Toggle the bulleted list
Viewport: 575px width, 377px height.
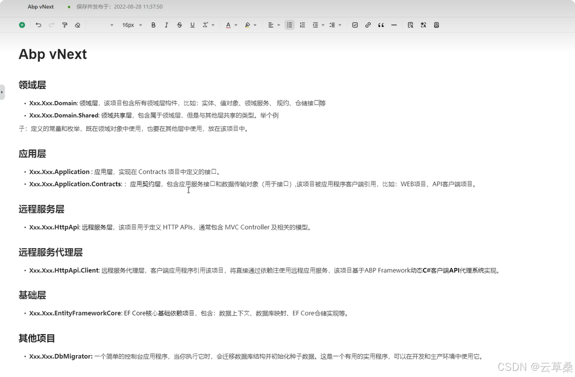tap(290, 25)
